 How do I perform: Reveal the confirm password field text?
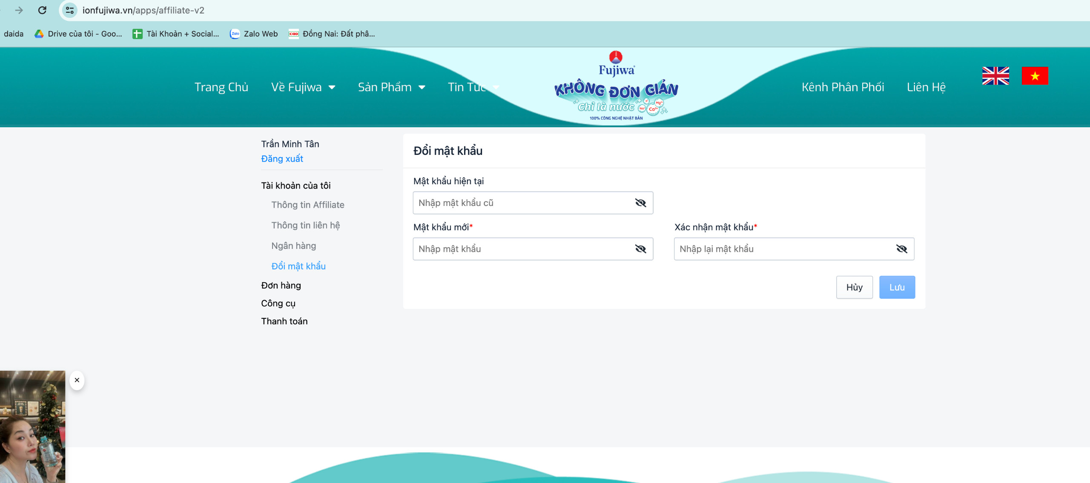coord(901,249)
